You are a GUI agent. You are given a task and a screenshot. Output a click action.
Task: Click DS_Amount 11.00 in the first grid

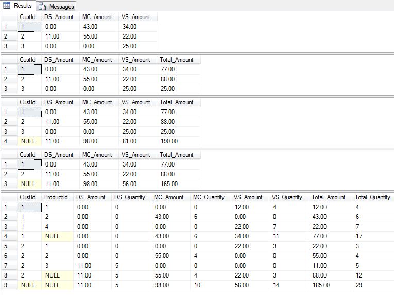click(61, 36)
